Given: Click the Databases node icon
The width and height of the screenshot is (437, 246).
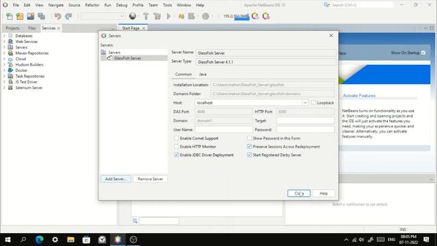Looking at the screenshot, I should 11,36.
